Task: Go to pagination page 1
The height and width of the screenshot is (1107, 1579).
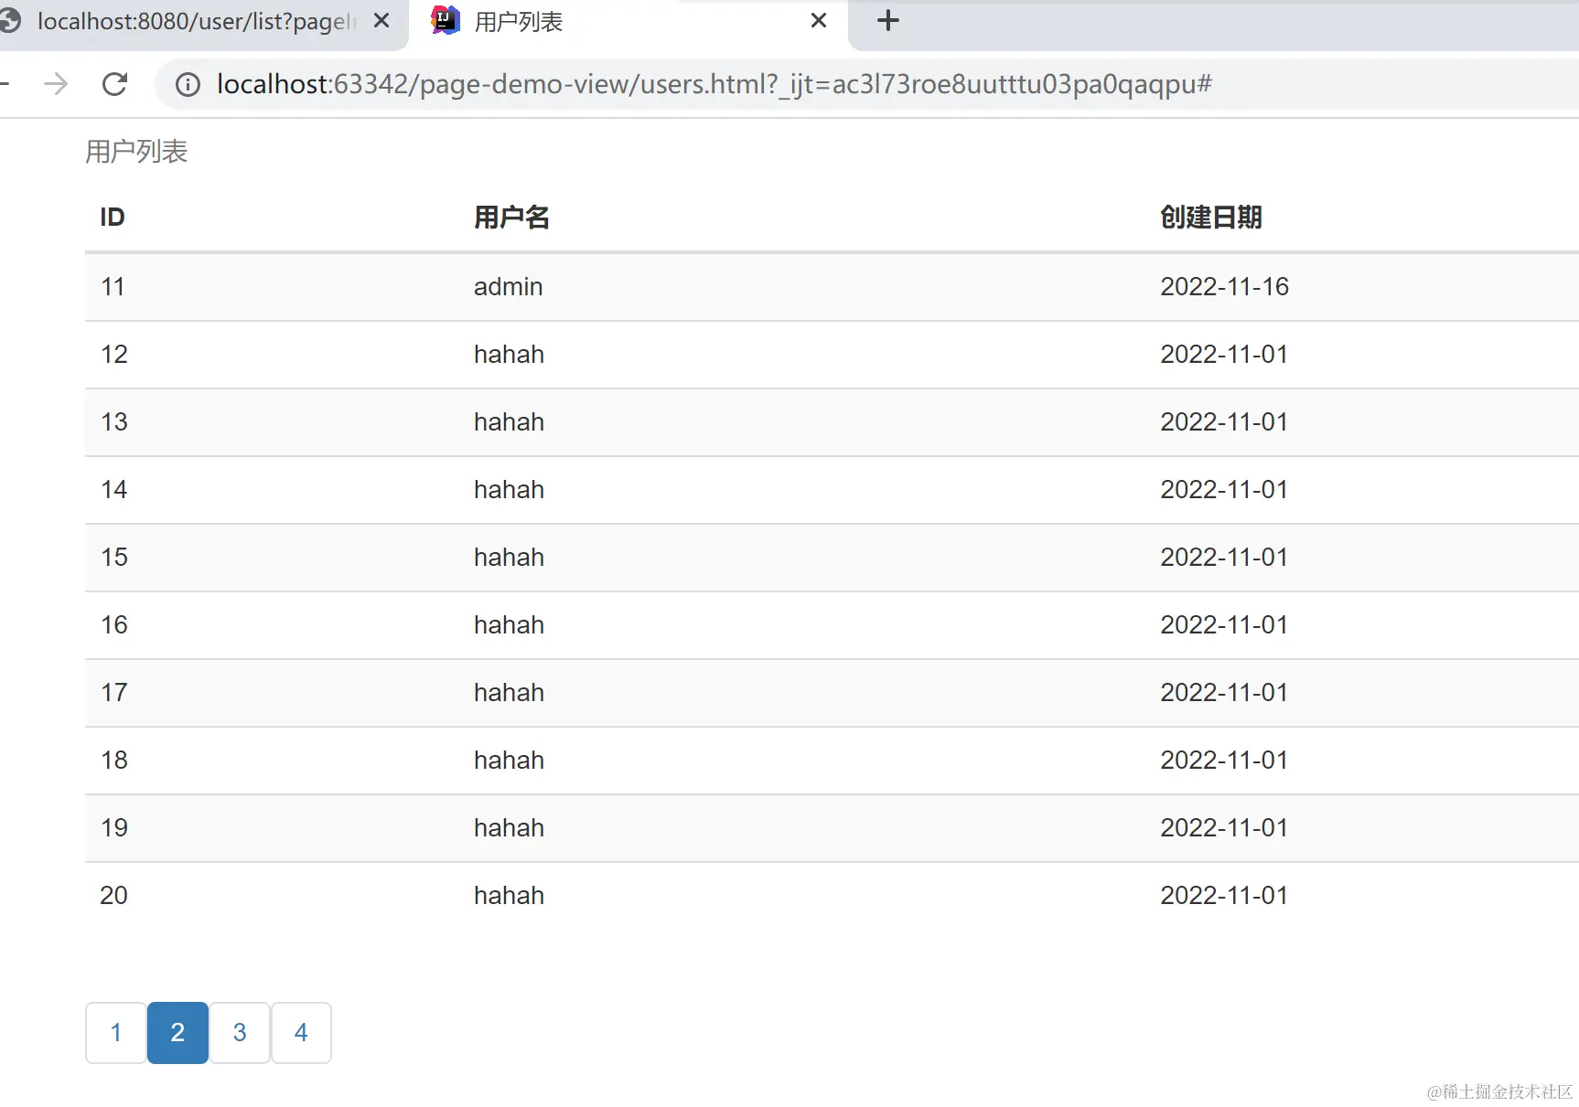Action: (116, 1033)
